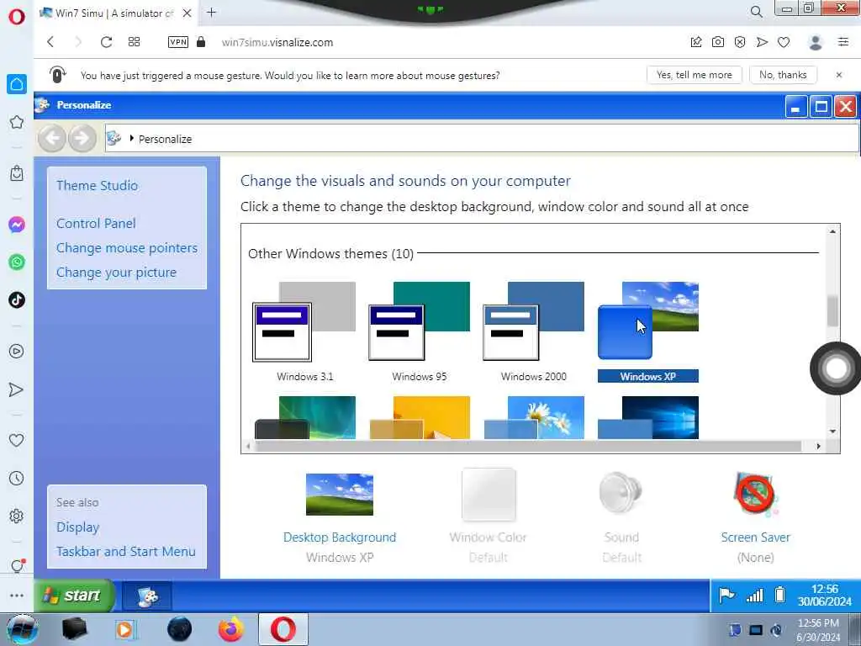Open the bookmarks star in sidebar
The height and width of the screenshot is (646, 861).
pos(17,122)
